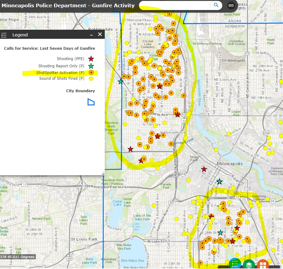Open the blue Legend widget button
Image resolution: width=283 pixels, height=269 pixels.
click(x=235, y=264)
